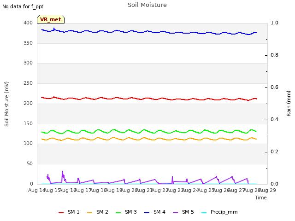
Task: Click the 250 tick on left axis
Action: (28, 83)
